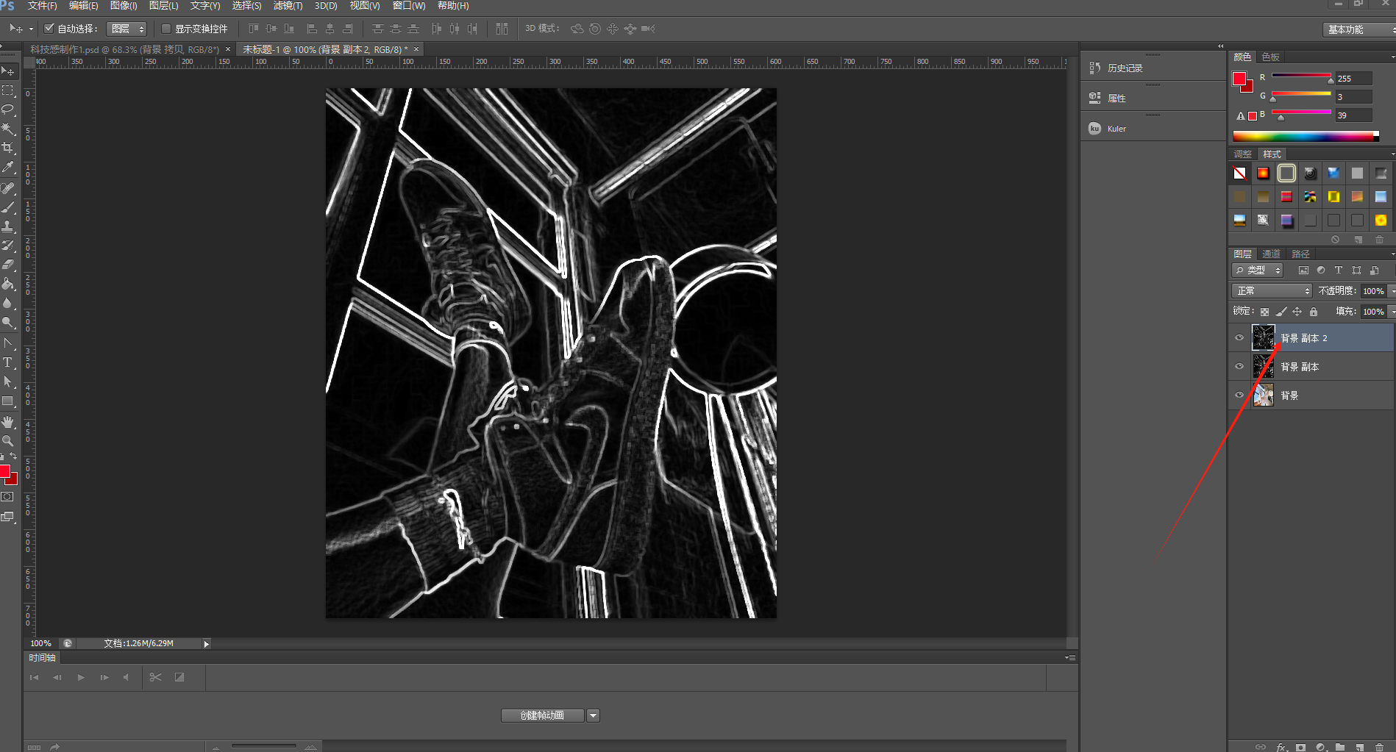Switch to the 科技感制作1.psd document tab

[x=125, y=49]
